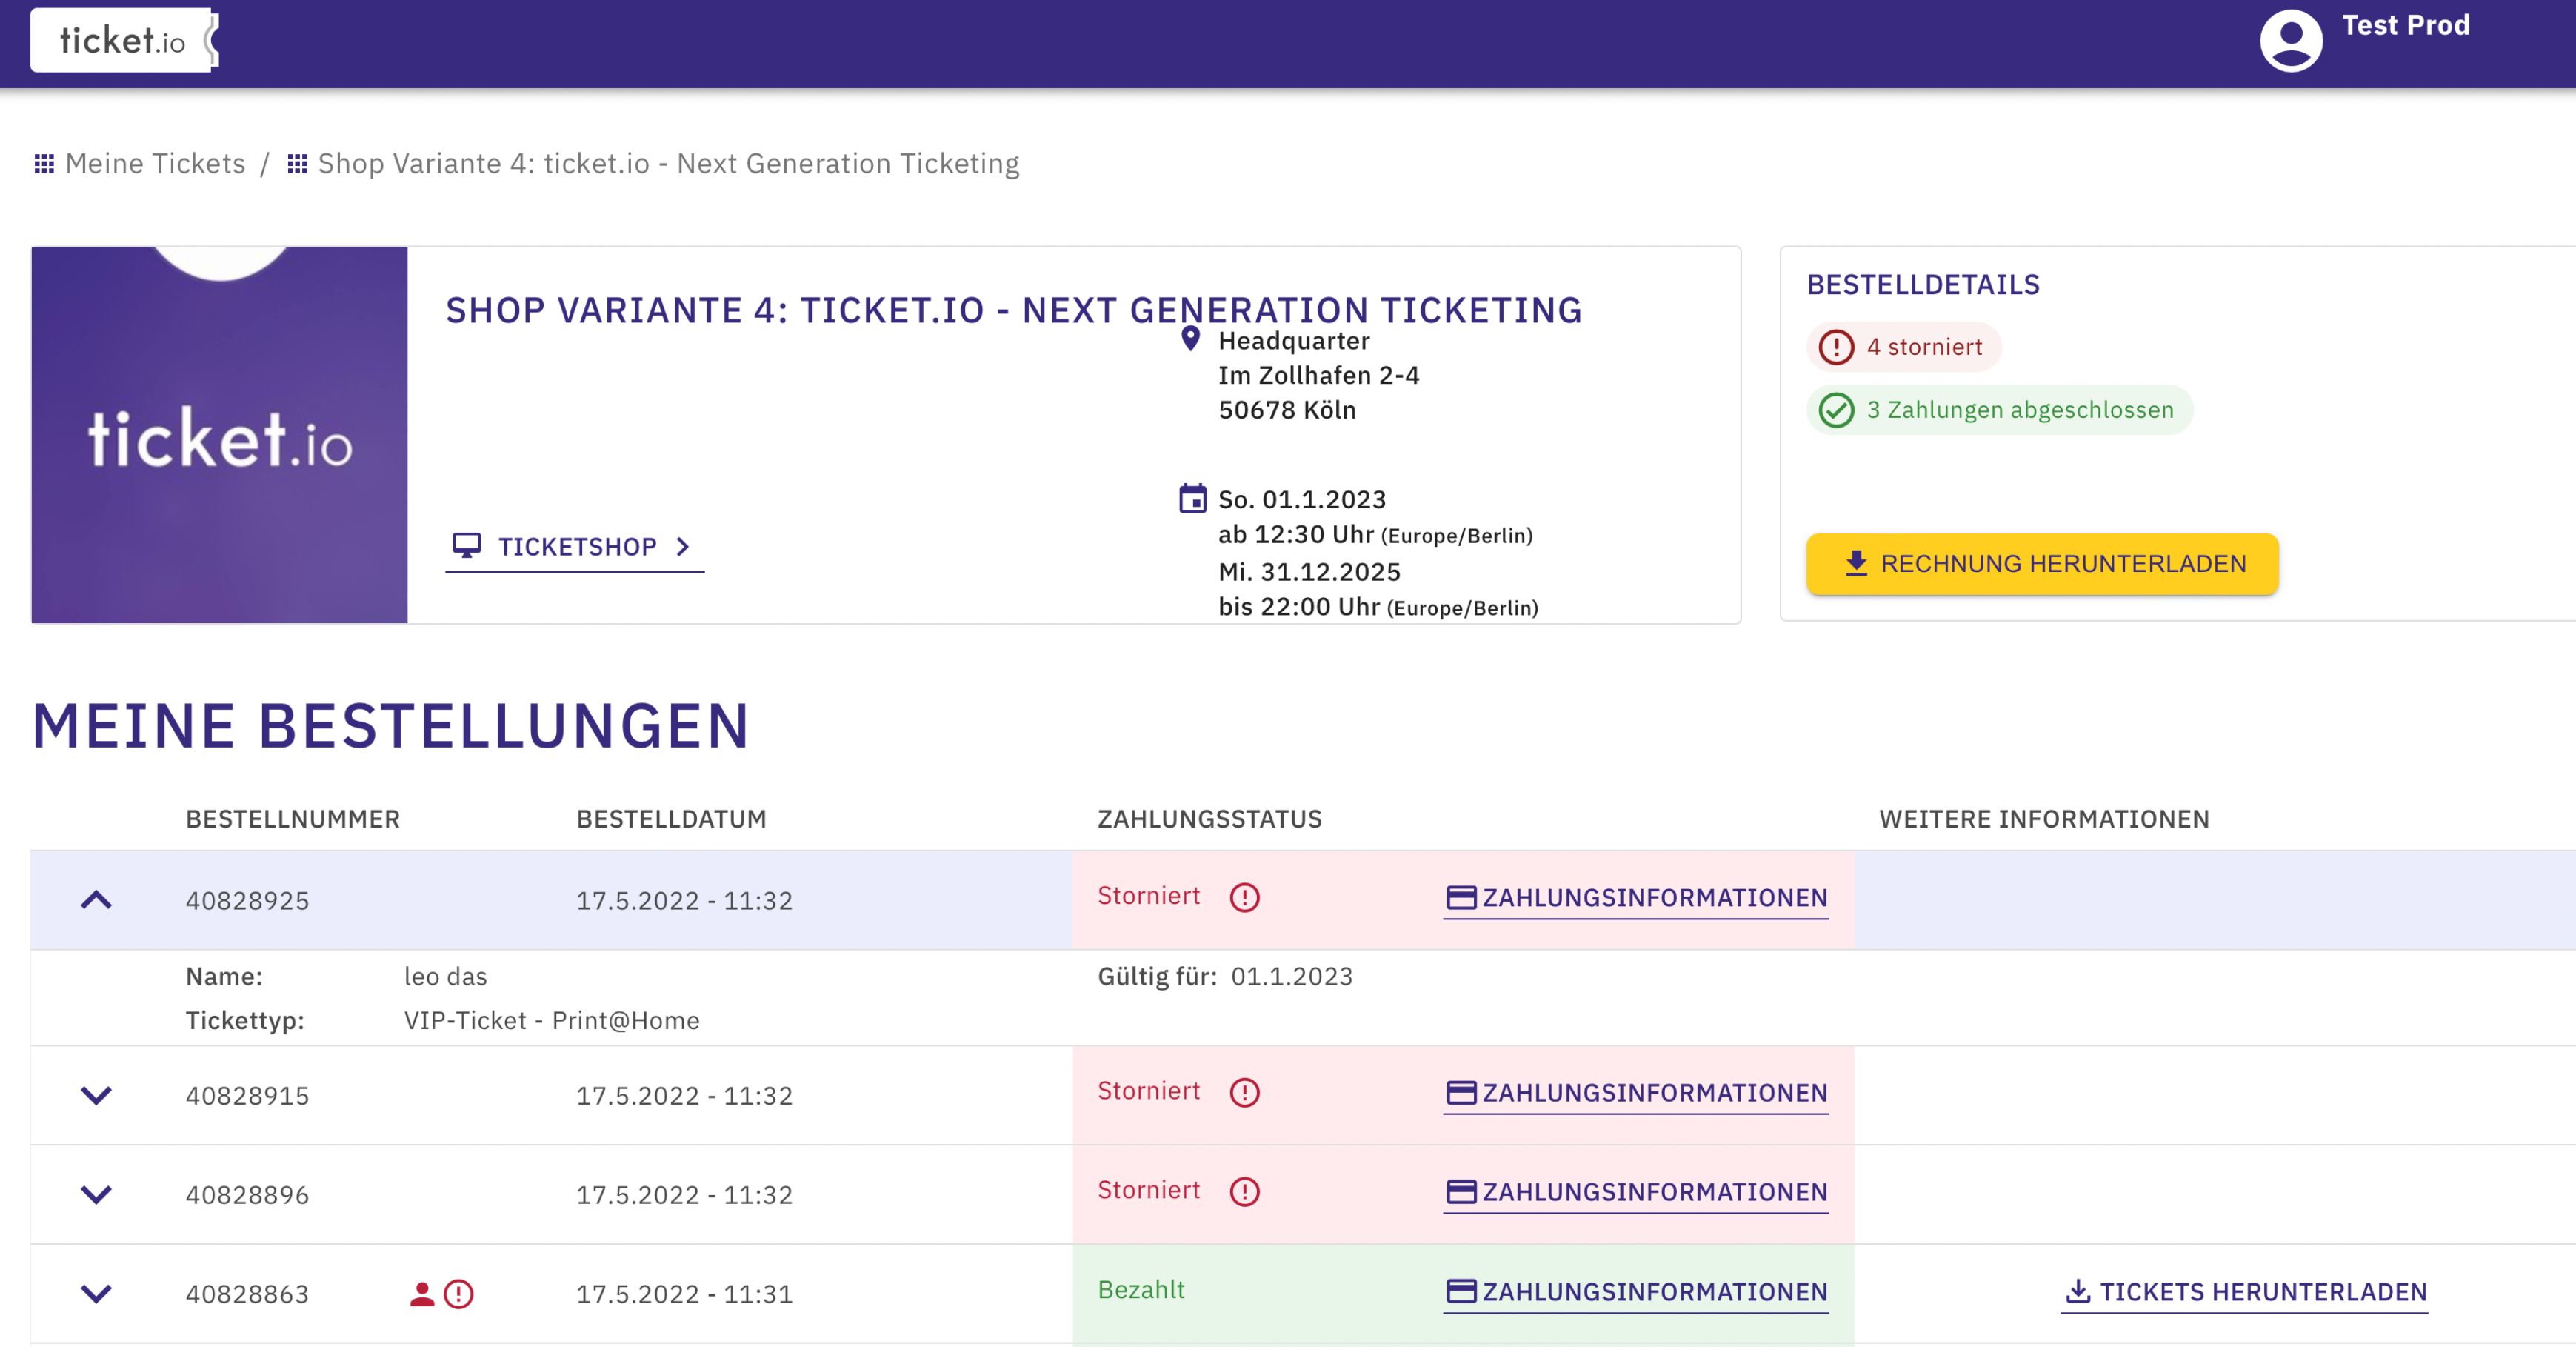Click order number 40828925
2576x1347 pixels.
[247, 900]
